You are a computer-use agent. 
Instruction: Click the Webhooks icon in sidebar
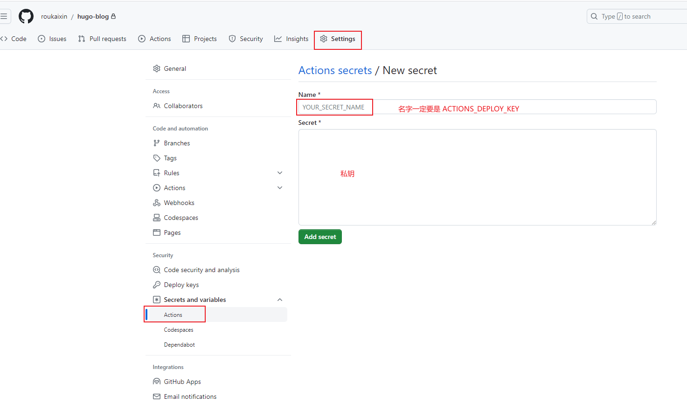157,203
